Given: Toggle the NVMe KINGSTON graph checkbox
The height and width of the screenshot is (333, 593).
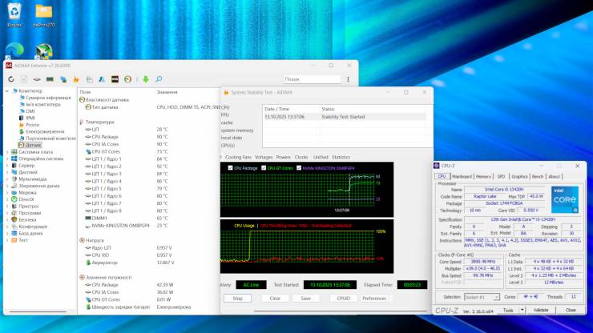Looking at the screenshot, I should pos(300,168).
